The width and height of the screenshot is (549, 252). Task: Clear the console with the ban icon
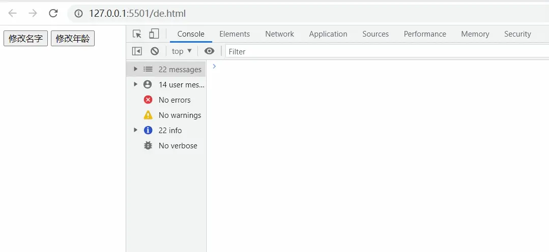click(x=155, y=51)
